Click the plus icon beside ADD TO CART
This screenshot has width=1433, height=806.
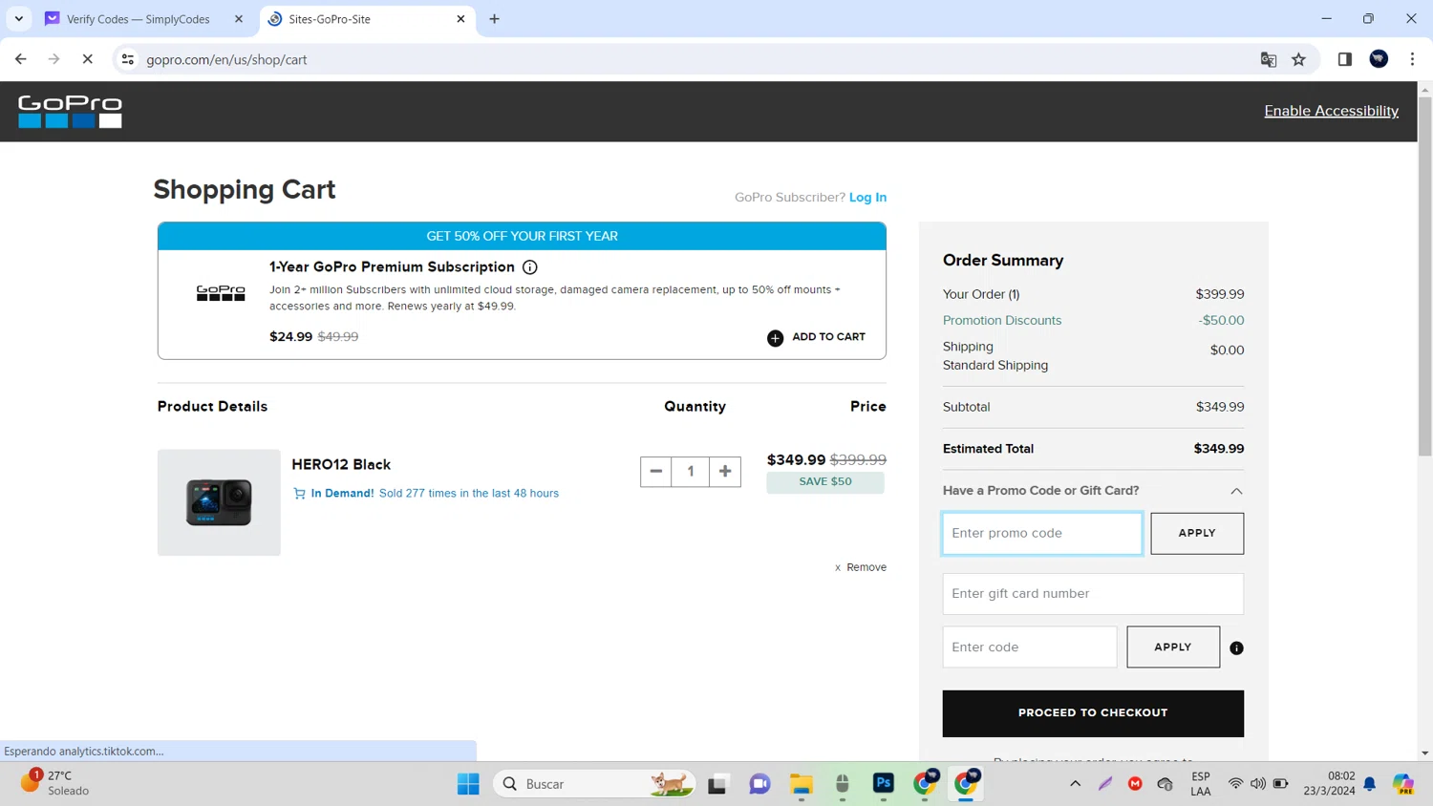point(775,338)
